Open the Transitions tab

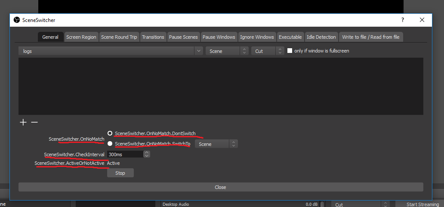(x=153, y=37)
